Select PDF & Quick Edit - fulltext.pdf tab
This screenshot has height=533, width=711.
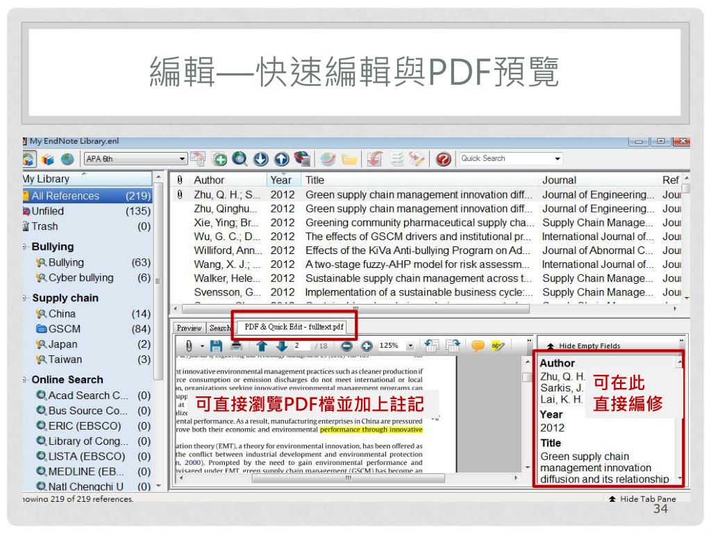(x=294, y=327)
